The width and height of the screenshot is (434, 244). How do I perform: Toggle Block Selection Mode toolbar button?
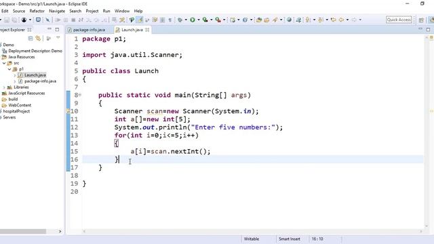[x=163, y=20]
